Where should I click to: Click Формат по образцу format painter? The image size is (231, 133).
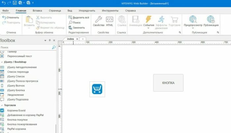pos(50,27)
